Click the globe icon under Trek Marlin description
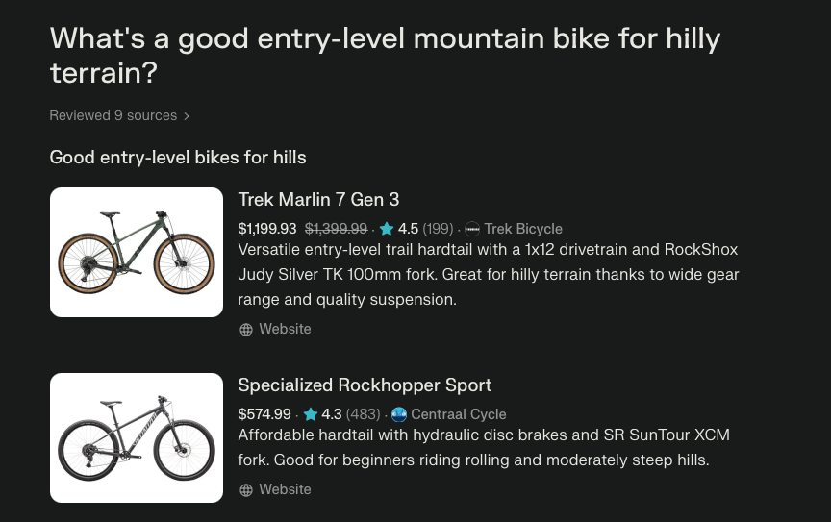831x522 pixels. (x=246, y=330)
